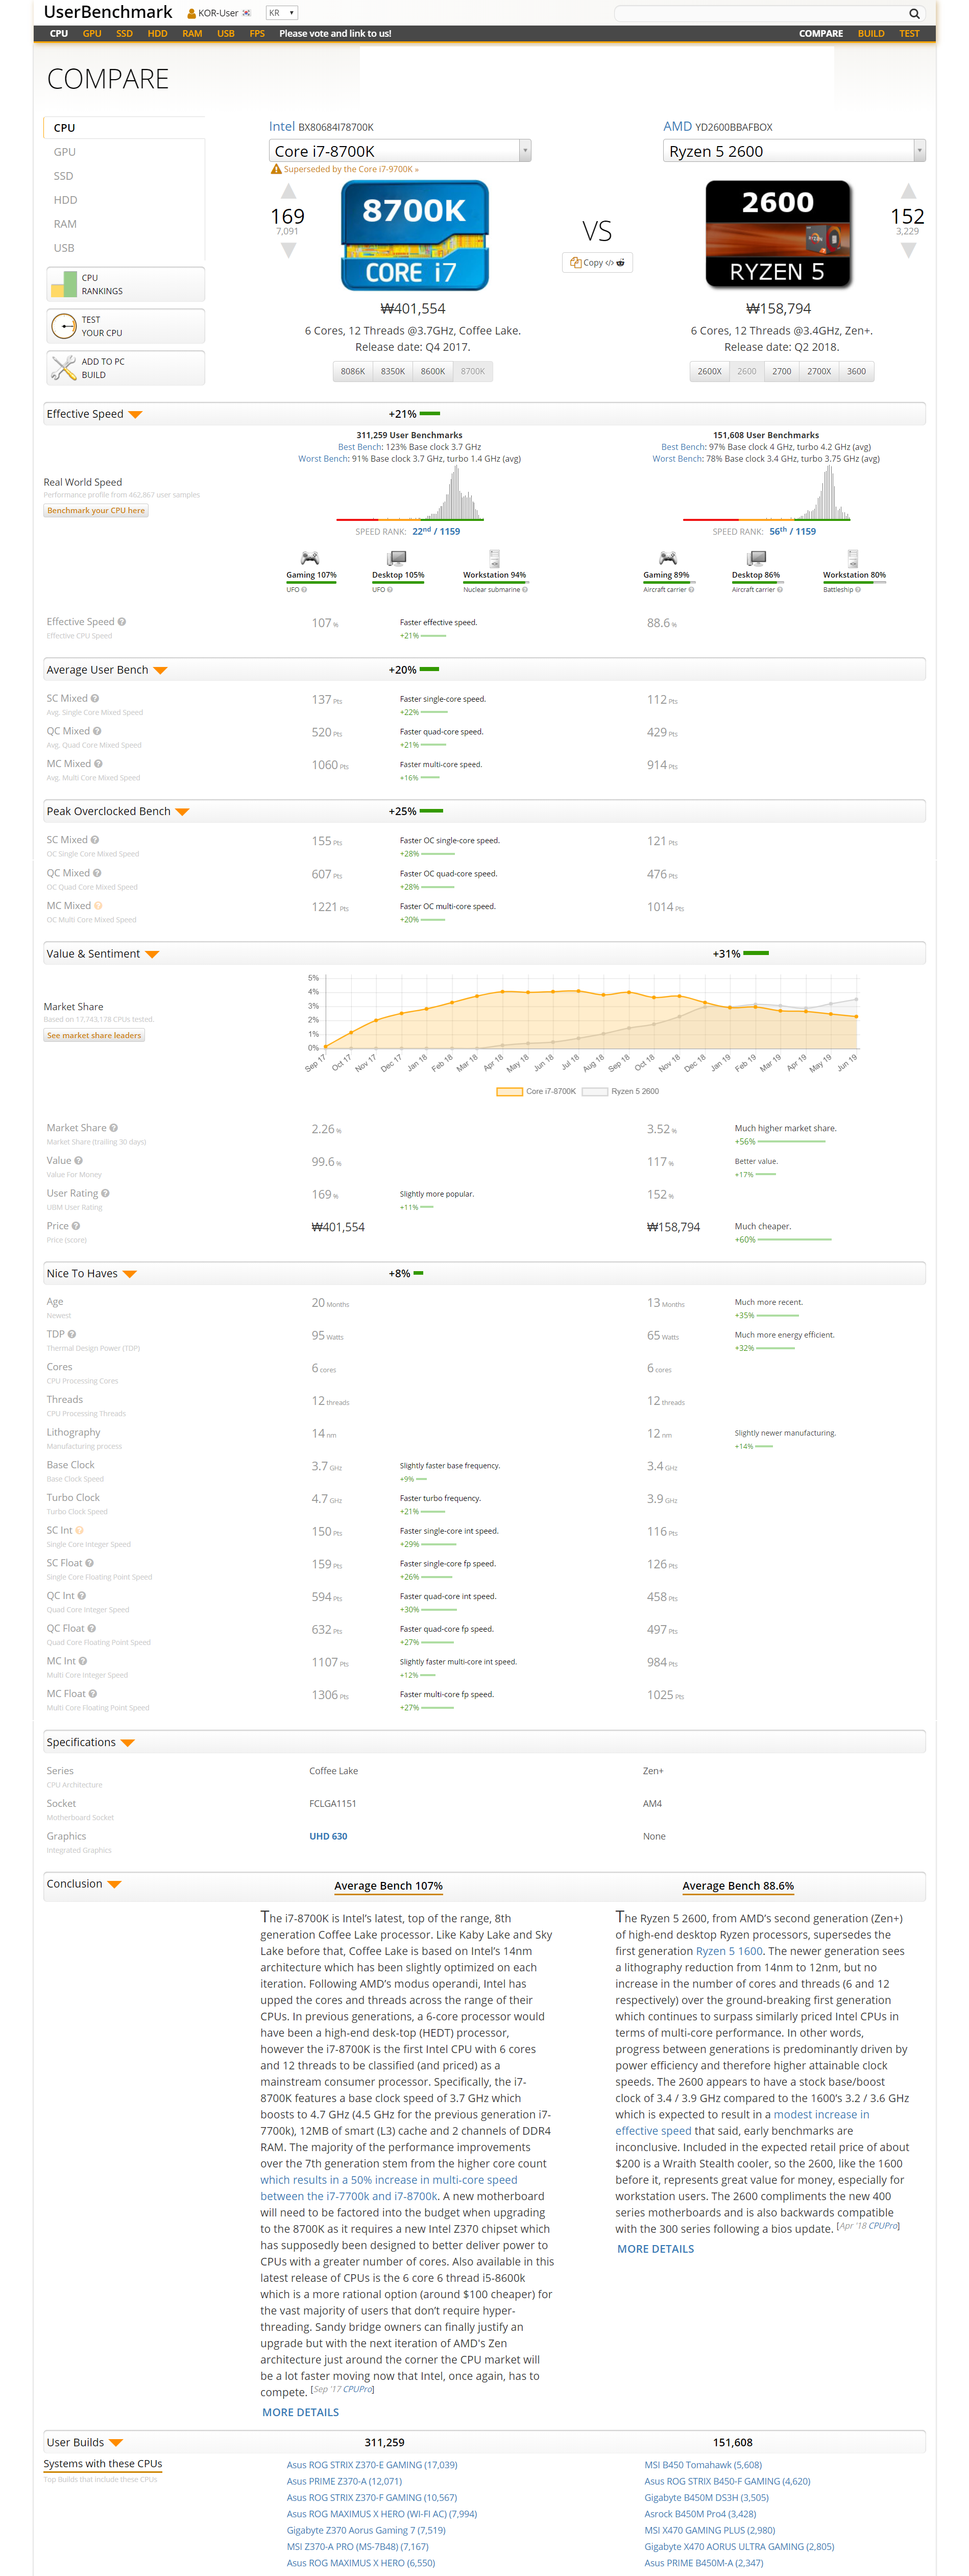
Task: Click See market share leaders button
Action: [94, 1036]
